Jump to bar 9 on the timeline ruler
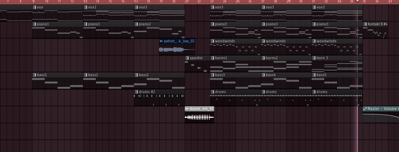Viewport: 399px width, 152px height. [x=33, y=1]
